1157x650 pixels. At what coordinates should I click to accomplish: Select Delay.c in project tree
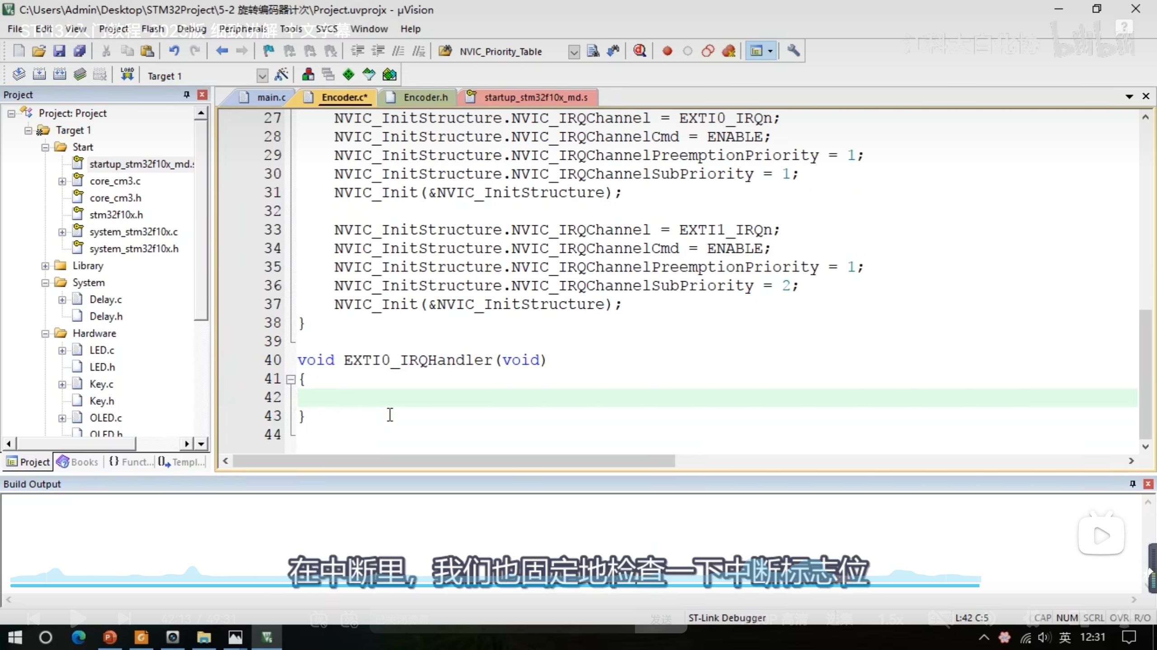coord(105,300)
